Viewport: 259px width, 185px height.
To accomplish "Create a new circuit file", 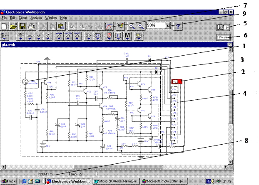I will [5, 26].
